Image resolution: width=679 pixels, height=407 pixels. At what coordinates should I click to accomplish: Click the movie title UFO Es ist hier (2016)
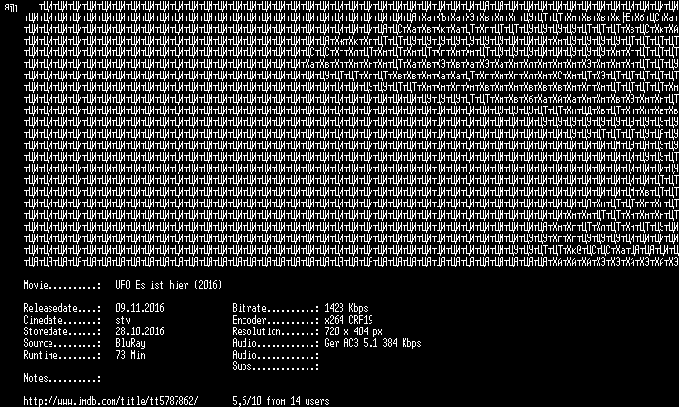click(169, 285)
